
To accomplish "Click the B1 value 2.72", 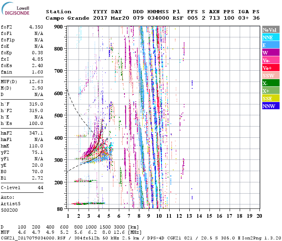I will coord(37,178).
